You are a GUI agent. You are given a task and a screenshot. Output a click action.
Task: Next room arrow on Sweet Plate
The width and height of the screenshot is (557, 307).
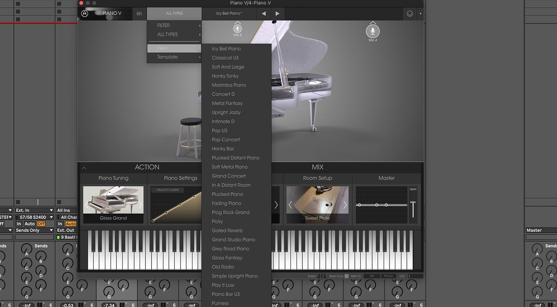pos(345,205)
